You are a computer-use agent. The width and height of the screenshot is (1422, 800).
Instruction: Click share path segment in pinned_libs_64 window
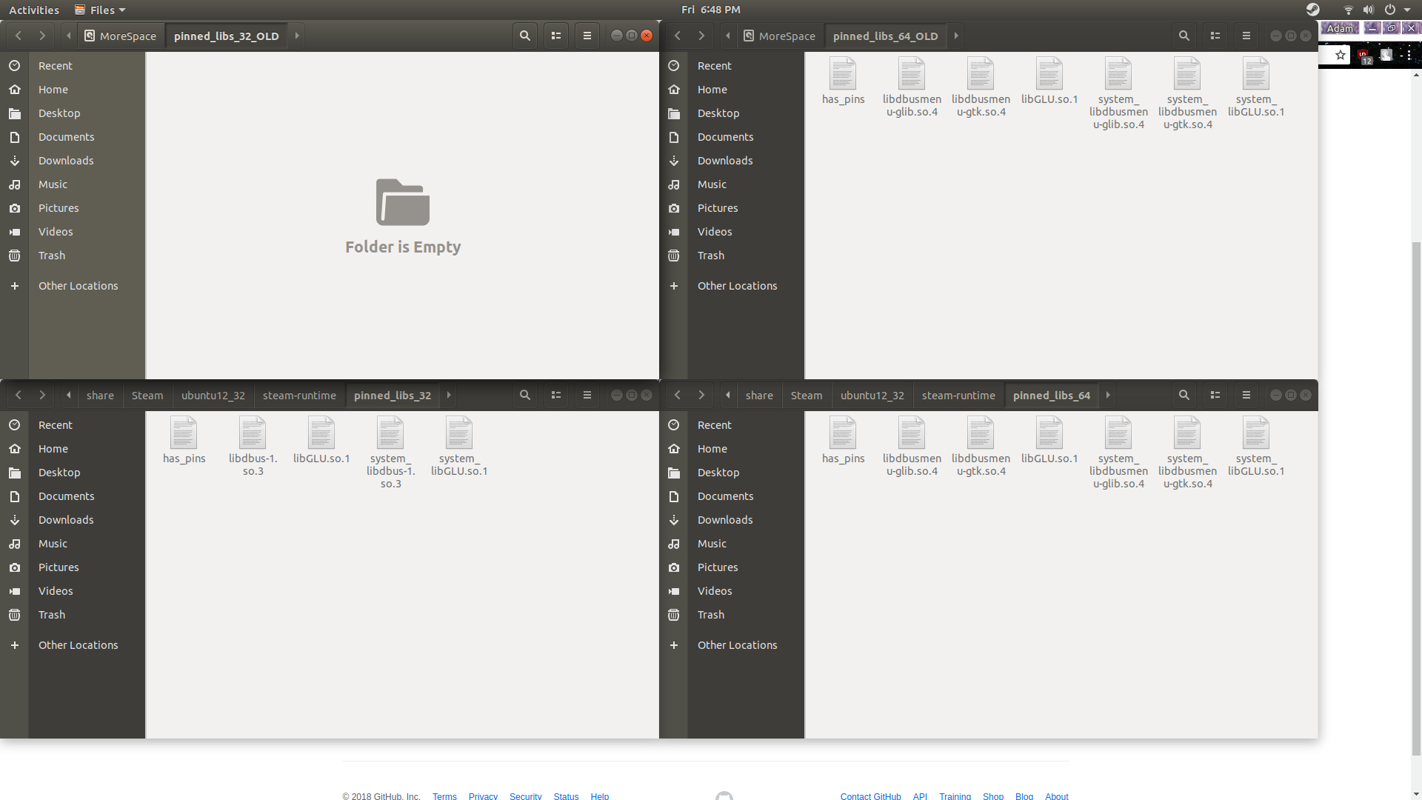[759, 395]
